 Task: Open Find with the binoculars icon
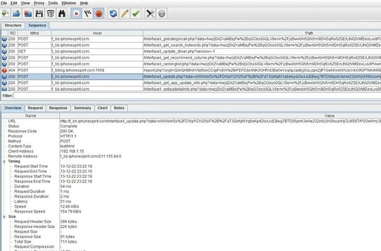pos(62,13)
